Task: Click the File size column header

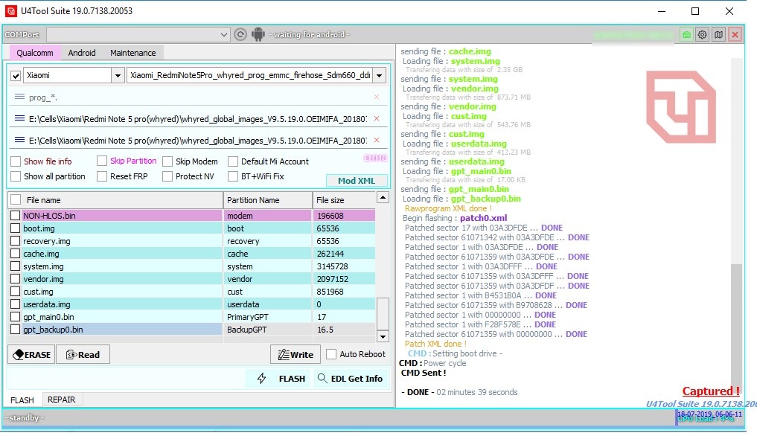Action: click(344, 200)
